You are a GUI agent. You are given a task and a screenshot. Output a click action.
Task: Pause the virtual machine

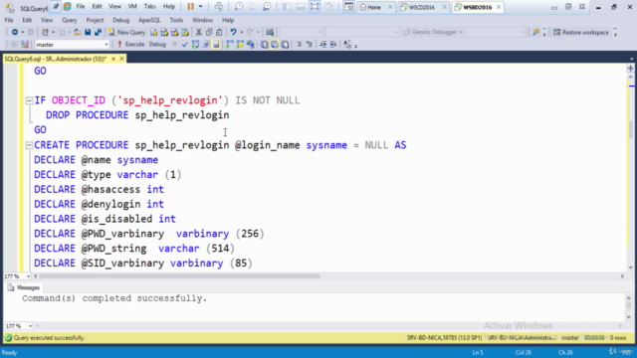[x=190, y=7]
